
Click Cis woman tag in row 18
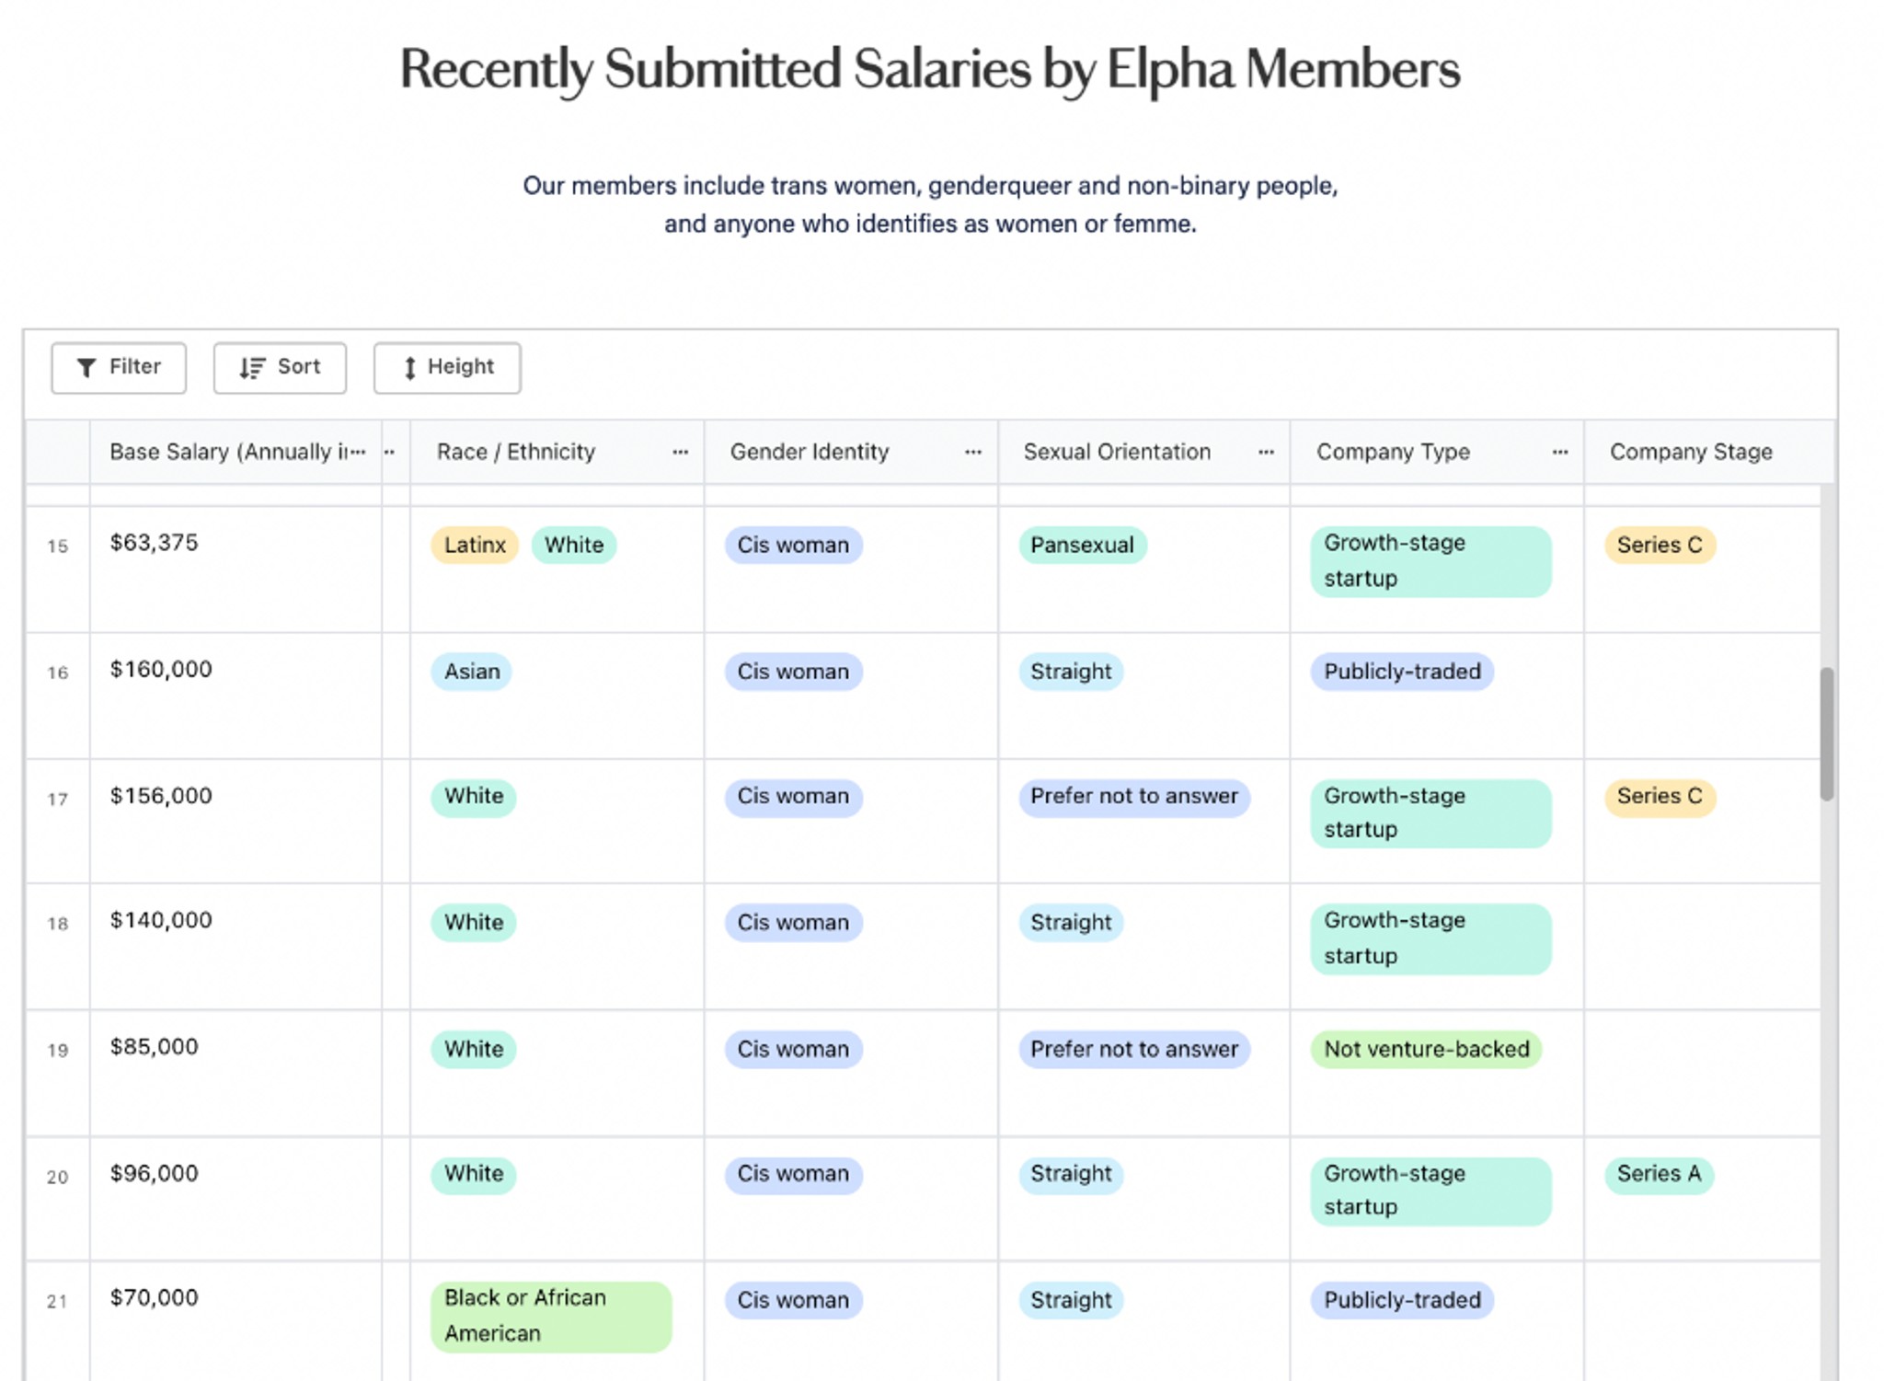[x=793, y=922]
